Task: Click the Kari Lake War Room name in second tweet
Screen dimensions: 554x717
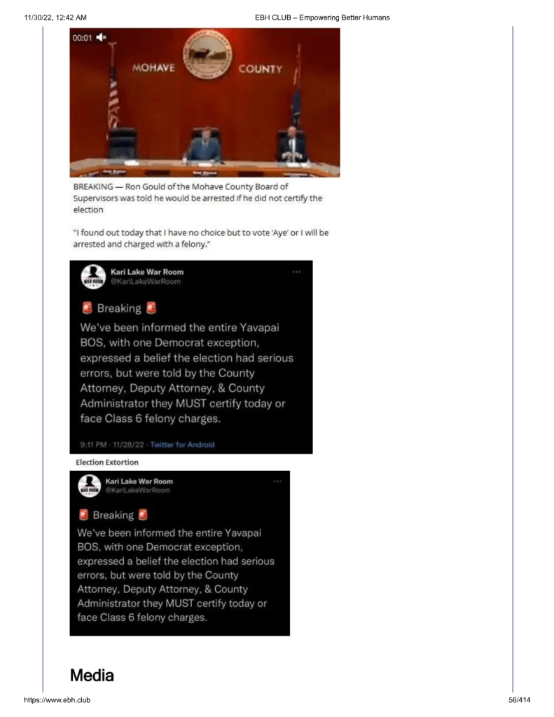Action: (x=139, y=481)
